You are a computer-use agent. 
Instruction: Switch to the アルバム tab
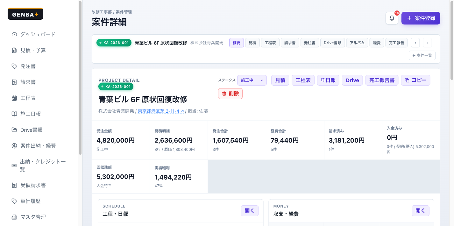pos(357,43)
